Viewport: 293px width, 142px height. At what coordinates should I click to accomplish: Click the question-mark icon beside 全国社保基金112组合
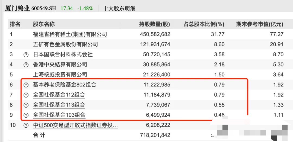point(26,95)
